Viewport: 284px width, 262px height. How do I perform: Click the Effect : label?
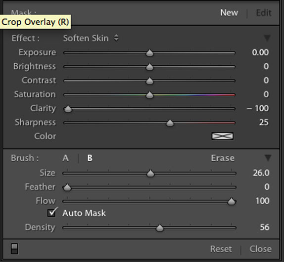click(x=26, y=38)
